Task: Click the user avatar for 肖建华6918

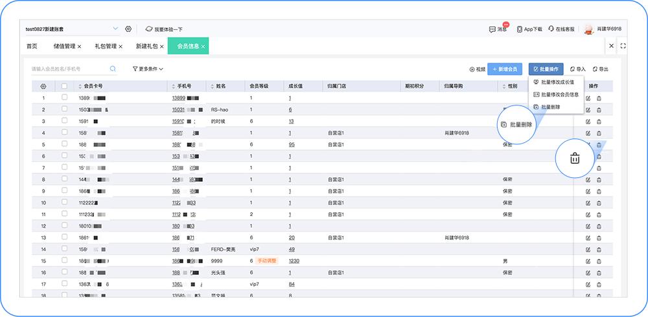Action: point(588,29)
